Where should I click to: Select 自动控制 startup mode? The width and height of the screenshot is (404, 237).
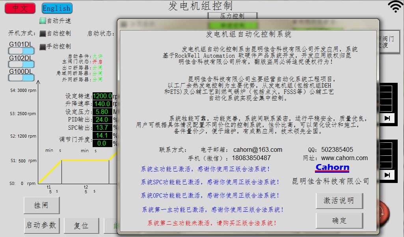[x=43, y=34]
